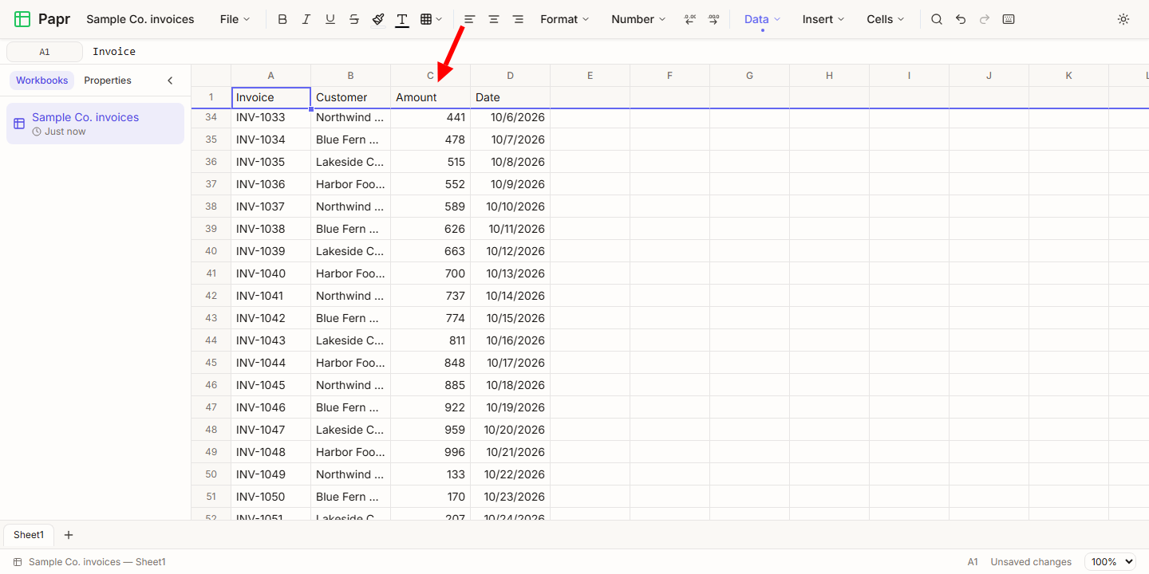Image resolution: width=1149 pixels, height=574 pixels.
Task: Open the File menu
Action: pos(235,19)
